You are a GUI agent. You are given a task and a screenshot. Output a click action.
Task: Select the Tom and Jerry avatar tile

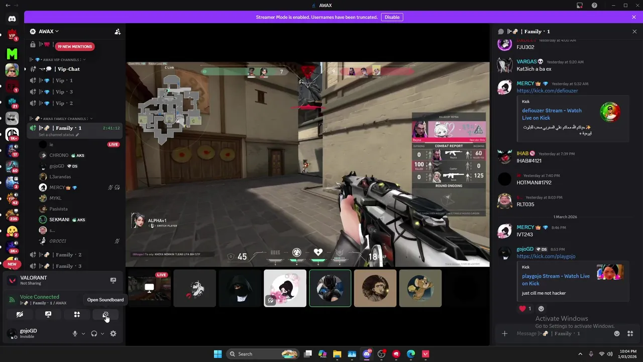coord(420,288)
